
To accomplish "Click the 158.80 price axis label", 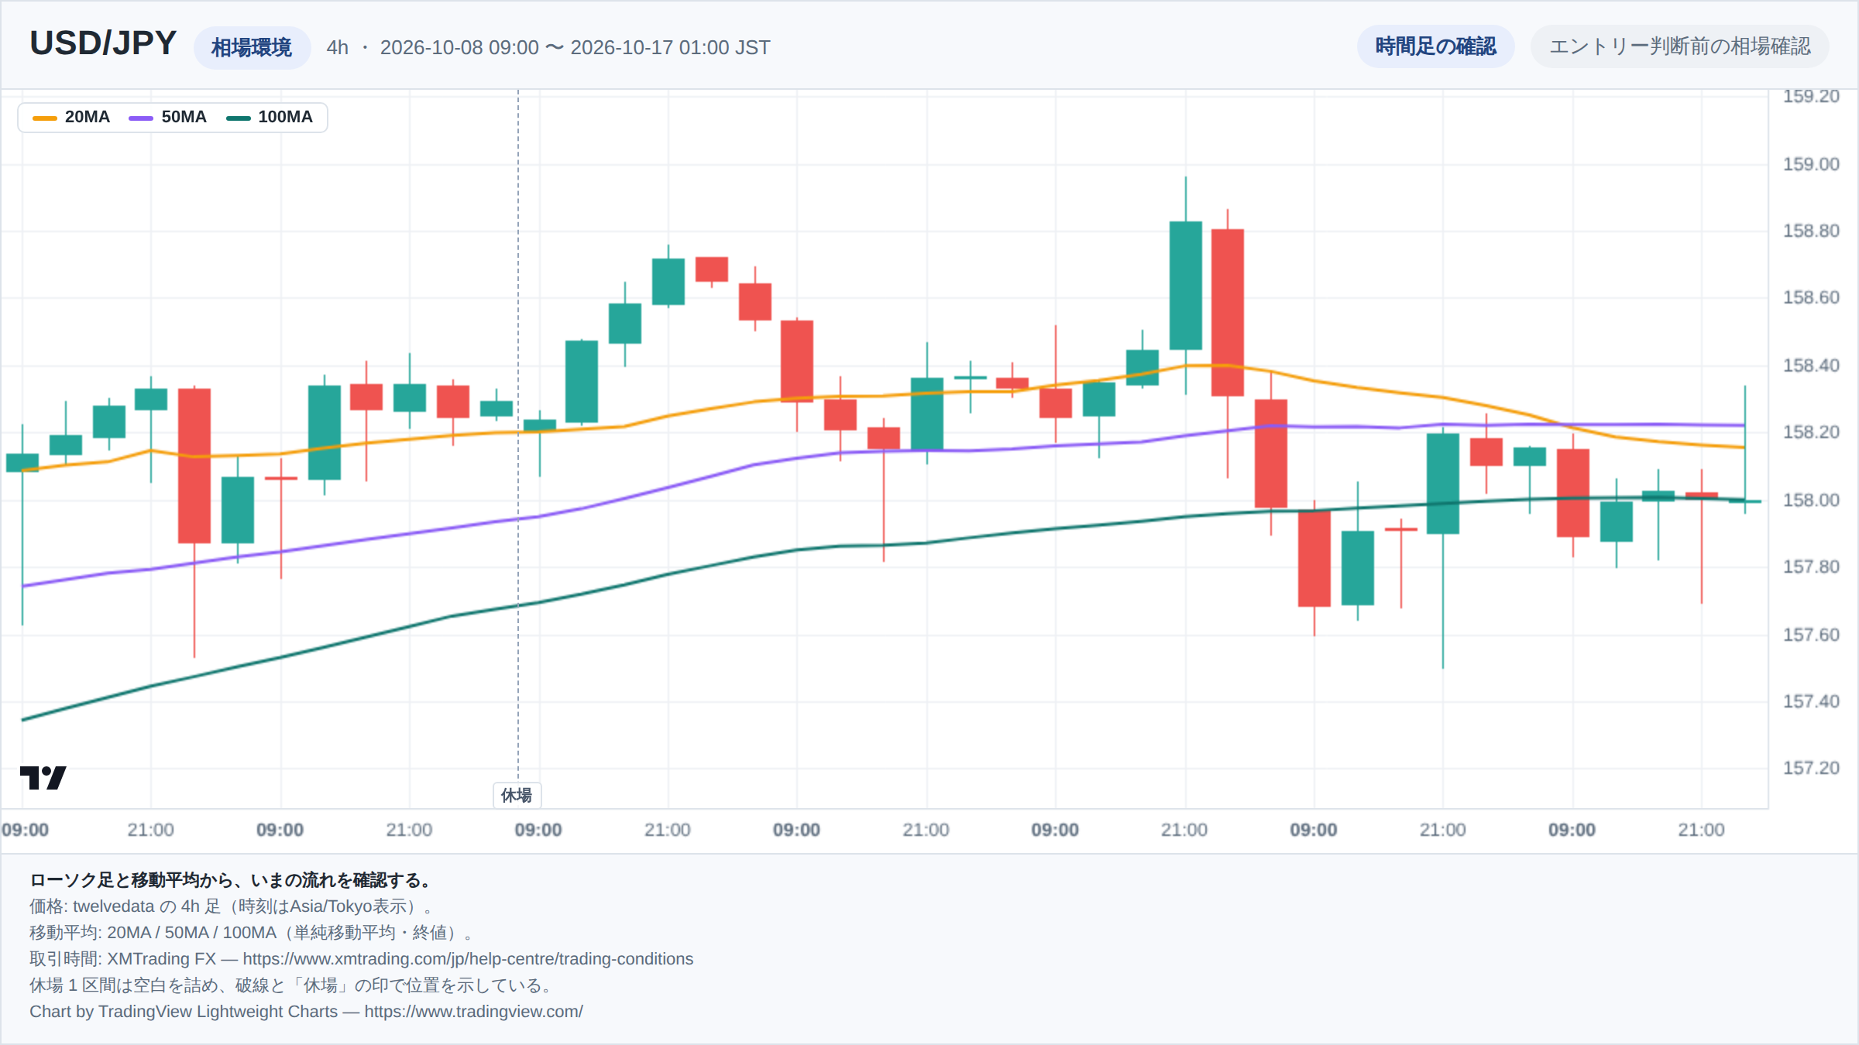I will [1811, 231].
